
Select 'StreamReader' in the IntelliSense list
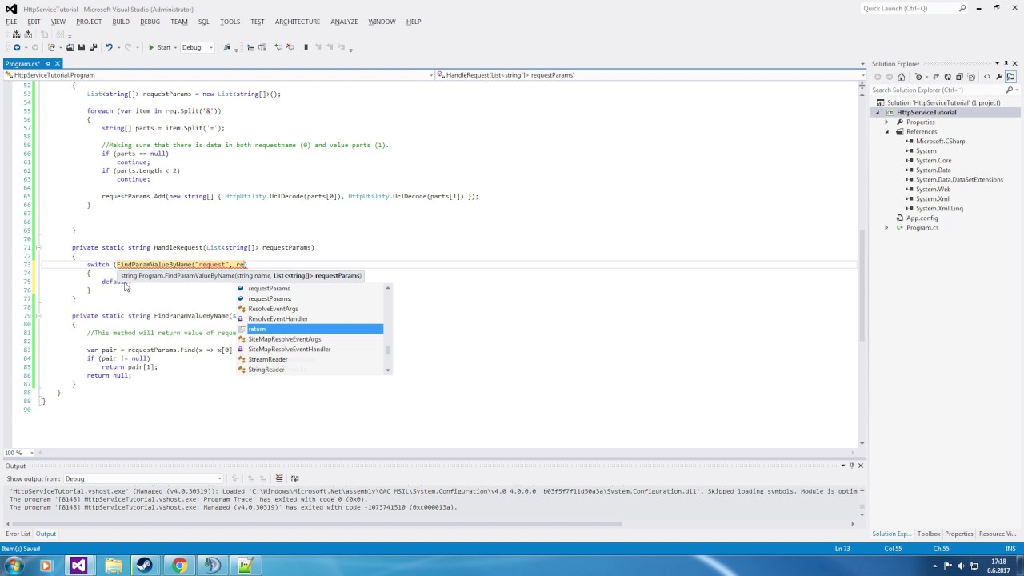pos(310,359)
